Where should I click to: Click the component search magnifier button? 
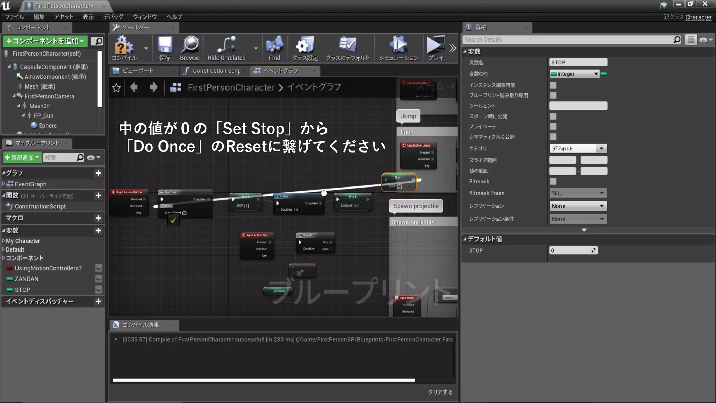97,41
